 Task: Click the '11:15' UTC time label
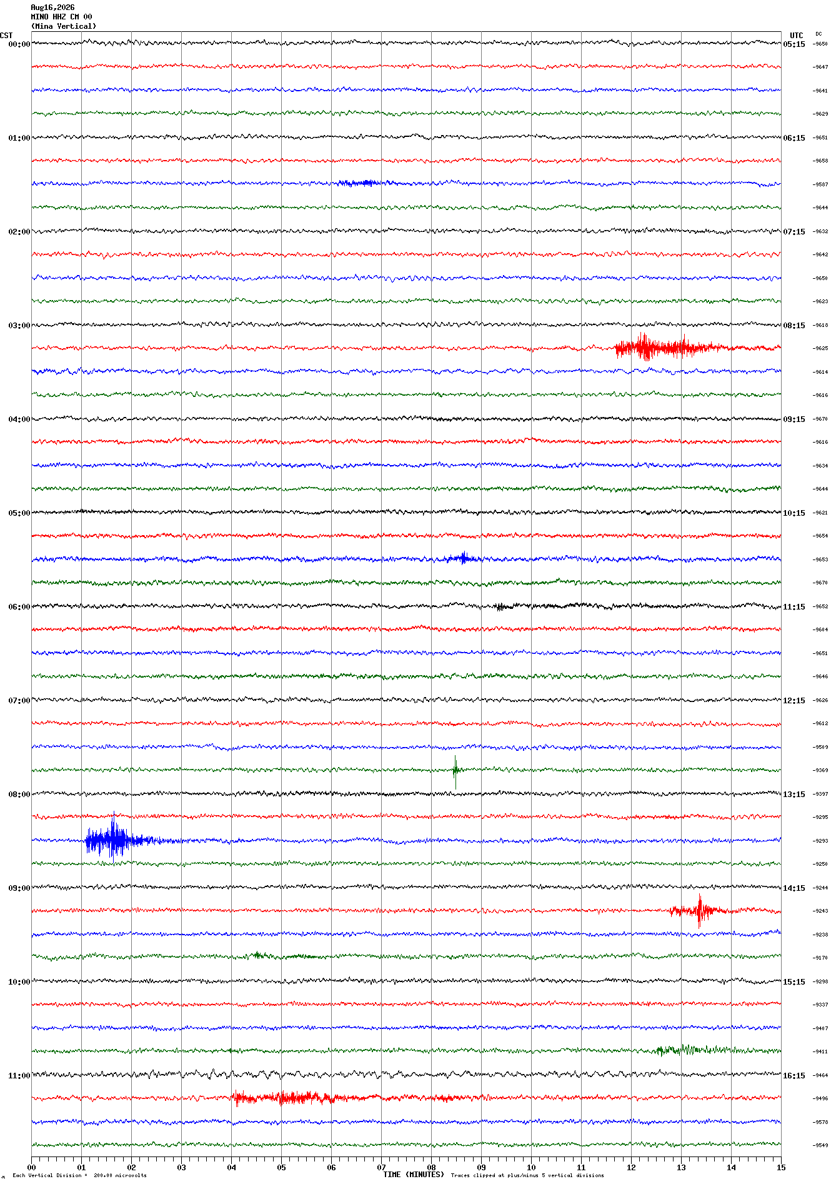[x=794, y=607]
